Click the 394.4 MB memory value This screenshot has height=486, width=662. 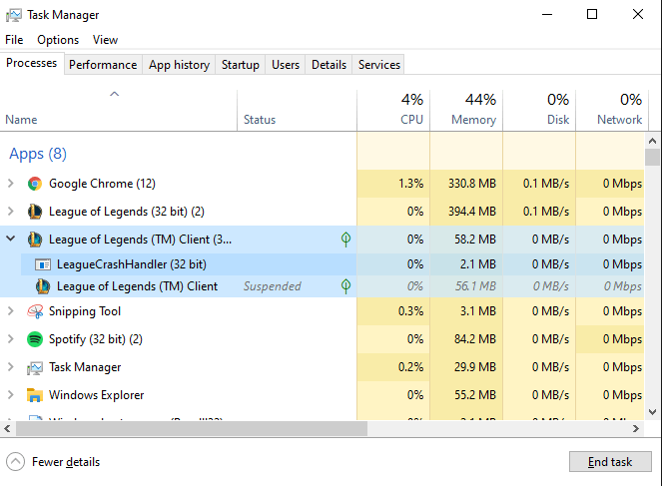(x=472, y=212)
